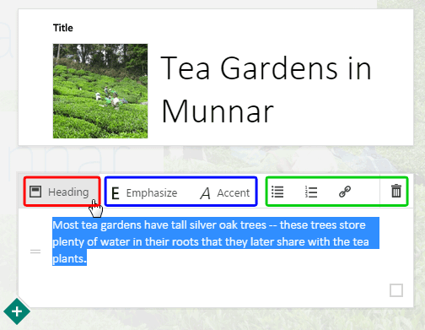Insert a hyperlink with the chain icon
This screenshot has width=425, height=330.
coord(345,192)
